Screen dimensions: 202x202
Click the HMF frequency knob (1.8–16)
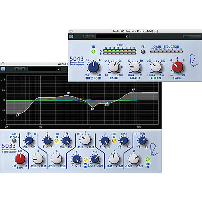pyautogui.click(x=124, y=141)
